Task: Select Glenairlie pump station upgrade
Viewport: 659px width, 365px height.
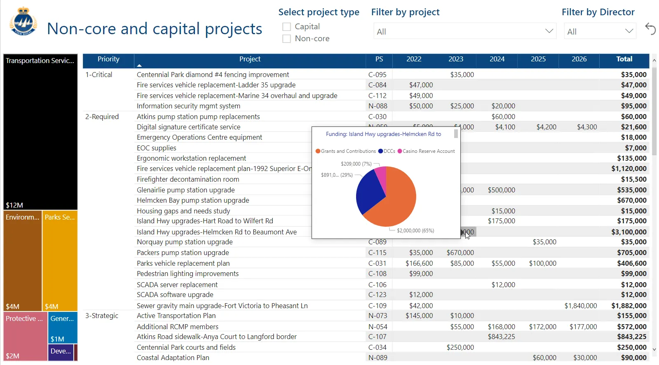Action: 185,190
